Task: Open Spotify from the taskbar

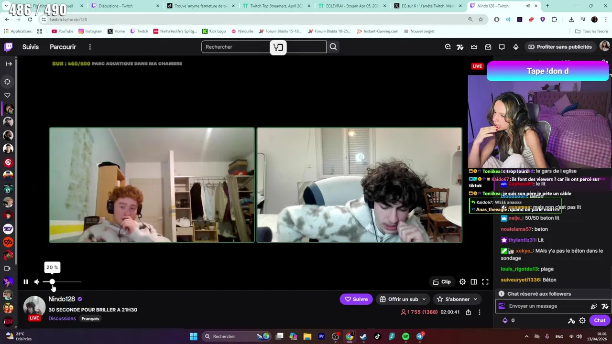Action: pos(405,336)
